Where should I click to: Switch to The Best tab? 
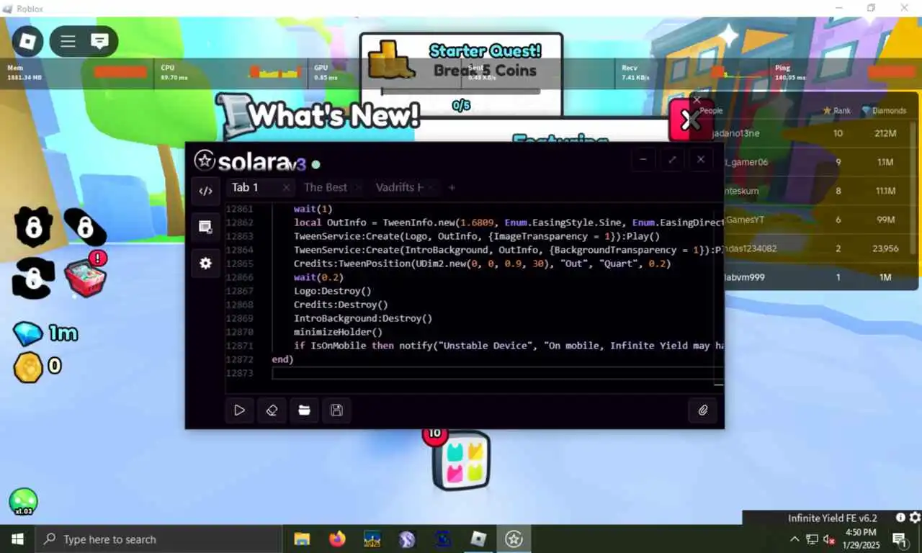pyautogui.click(x=326, y=187)
